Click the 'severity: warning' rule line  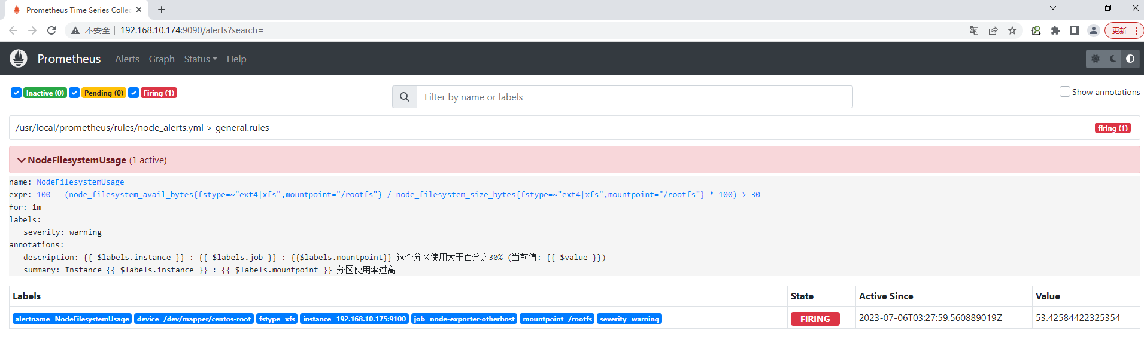pos(62,232)
